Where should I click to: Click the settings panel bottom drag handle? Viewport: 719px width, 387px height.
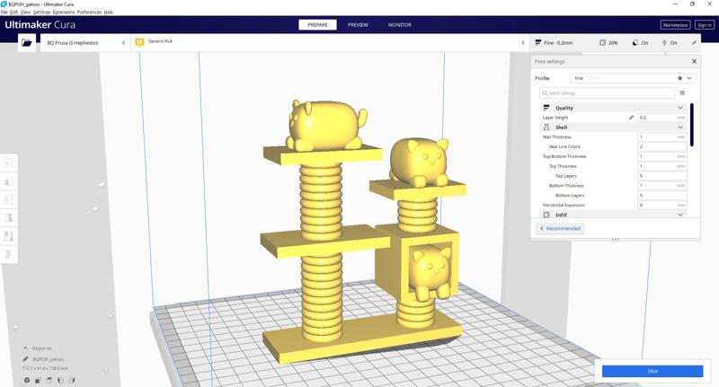[x=616, y=239]
